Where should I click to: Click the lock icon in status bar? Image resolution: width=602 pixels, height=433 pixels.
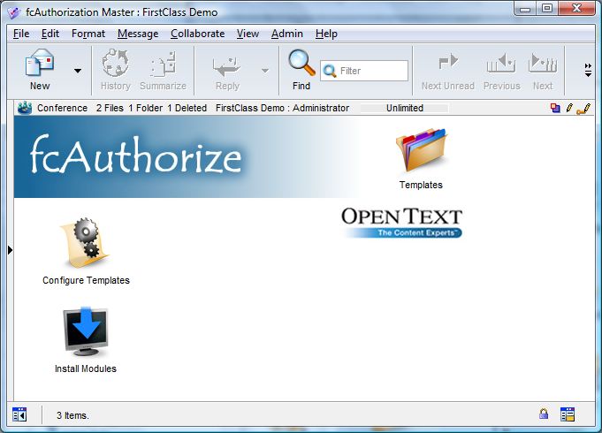544,414
